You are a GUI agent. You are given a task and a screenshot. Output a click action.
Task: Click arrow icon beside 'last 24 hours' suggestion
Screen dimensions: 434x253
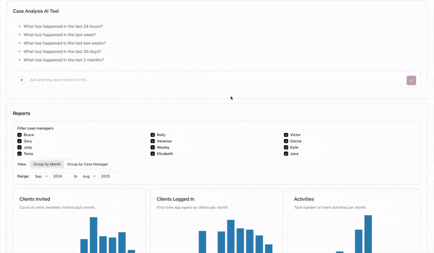point(19,26)
